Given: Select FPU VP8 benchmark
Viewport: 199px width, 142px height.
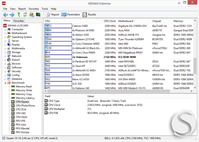Looking at the screenshot, I should (x=21, y=121).
